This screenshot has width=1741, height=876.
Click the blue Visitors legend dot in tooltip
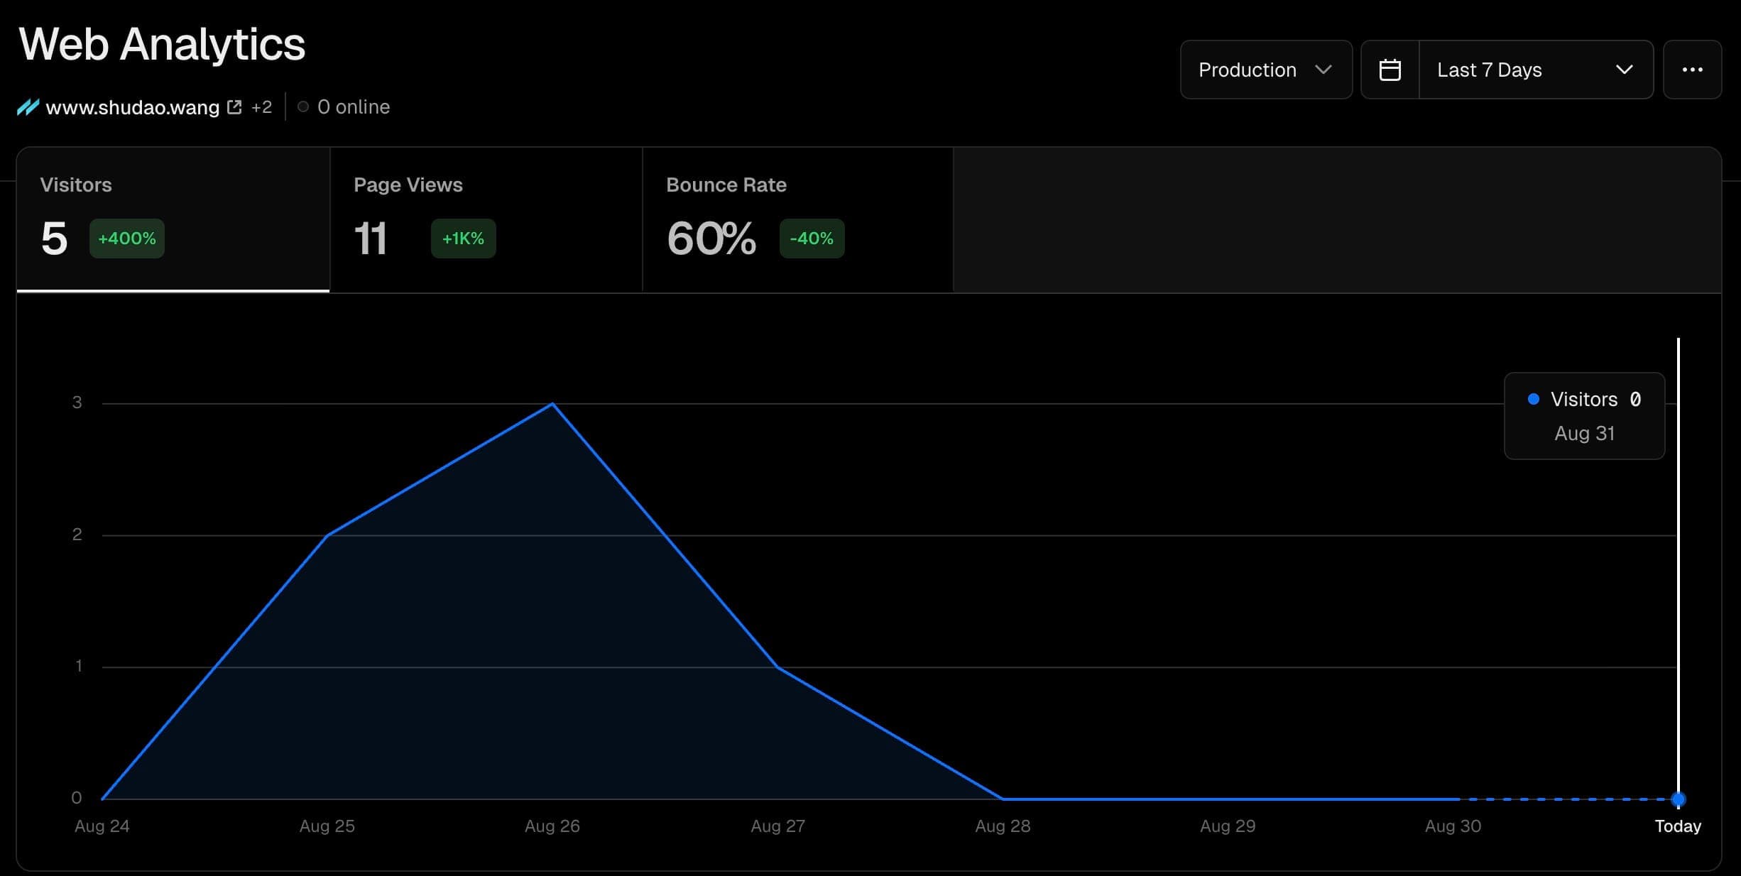point(1534,399)
